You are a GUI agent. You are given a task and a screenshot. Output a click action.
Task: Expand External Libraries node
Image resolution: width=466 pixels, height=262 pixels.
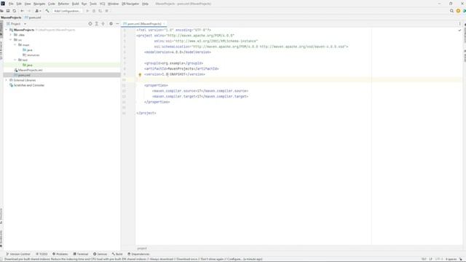[7, 80]
